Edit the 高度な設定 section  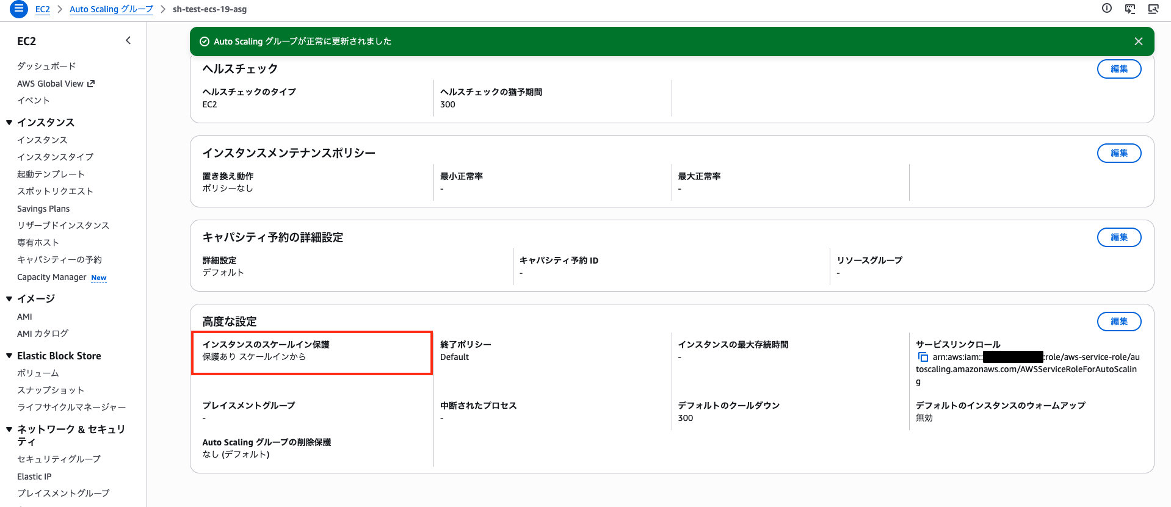point(1119,322)
